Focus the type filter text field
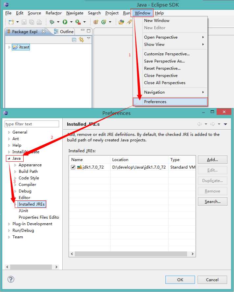This screenshot has width=234, height=292. pos(32,124)
